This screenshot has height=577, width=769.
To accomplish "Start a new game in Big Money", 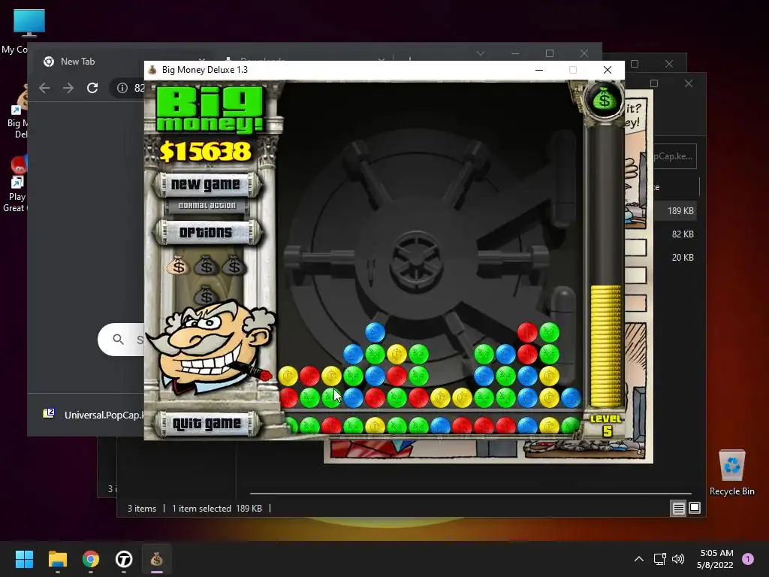I will pos(206,185).
